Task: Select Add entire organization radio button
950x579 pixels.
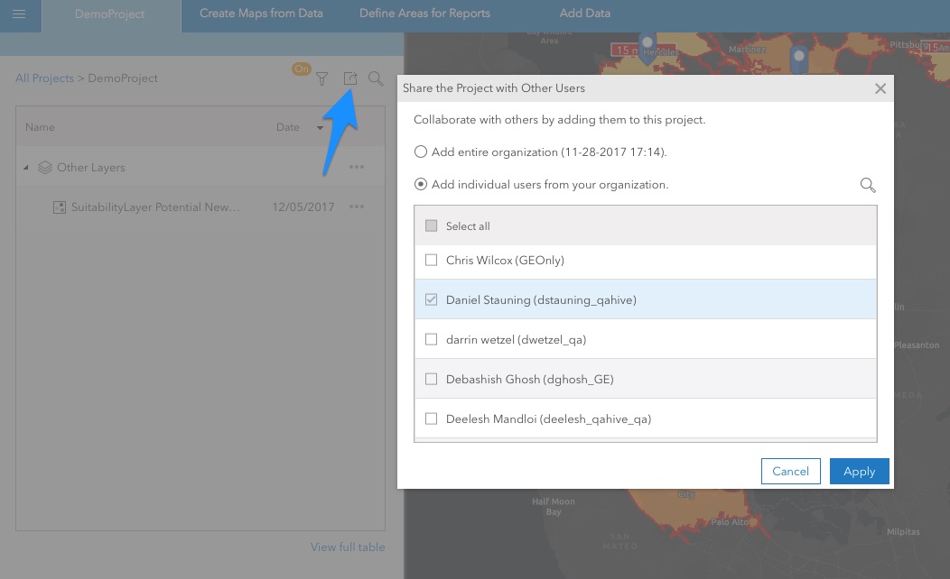Action: [421, 152]
